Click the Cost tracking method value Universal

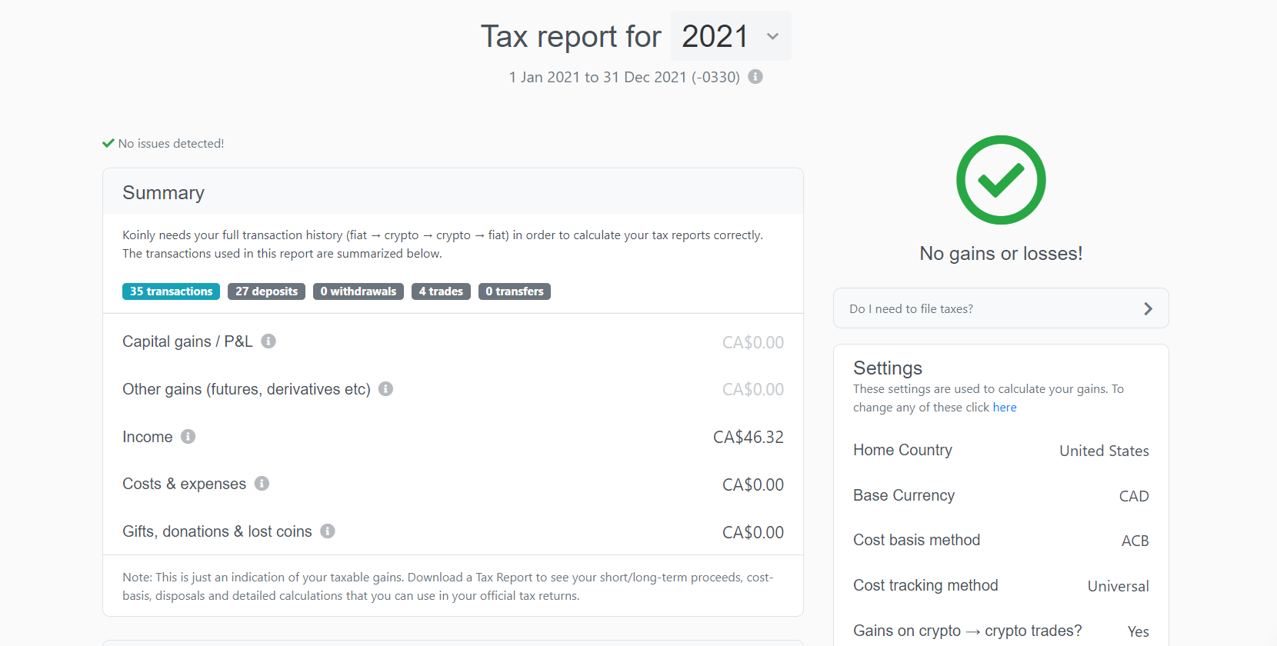1118,587
